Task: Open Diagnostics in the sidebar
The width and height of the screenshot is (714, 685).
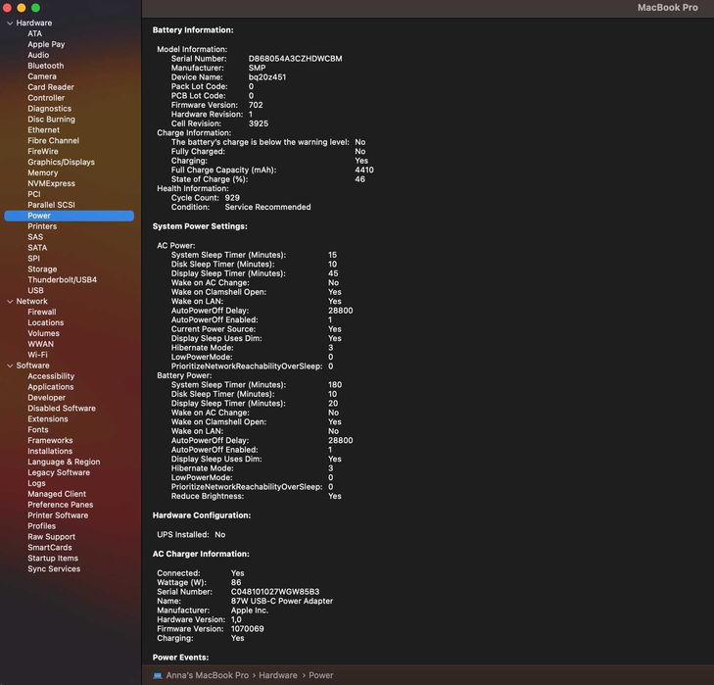Action: click(x=49, y=109)
